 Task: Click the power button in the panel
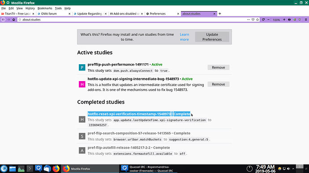coord(249,169)
